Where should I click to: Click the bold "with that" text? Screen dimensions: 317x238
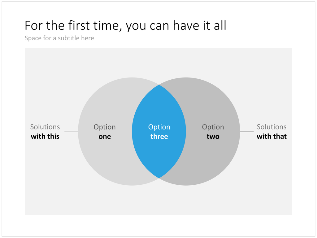271,136
